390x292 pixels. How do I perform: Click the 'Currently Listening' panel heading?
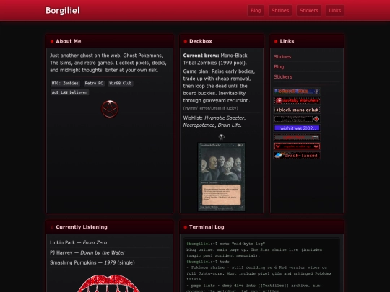82,227
